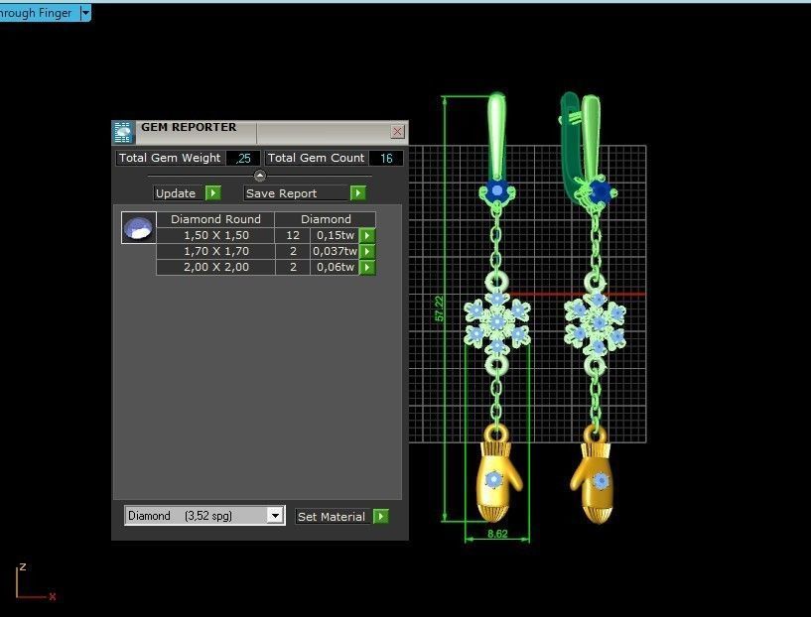The height and width of the screenshot is (617, 811).
Task: Click the 57.22 height dimension label
Action: click(x=439, y=308)
